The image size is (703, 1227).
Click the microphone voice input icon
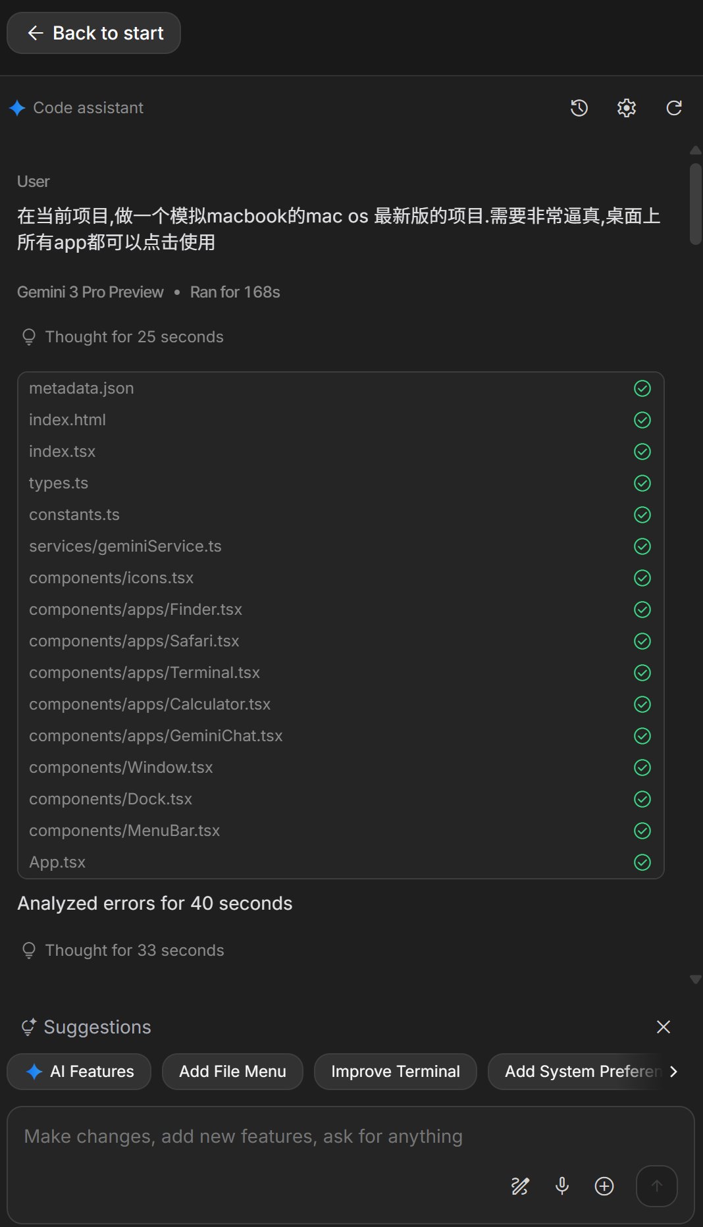(x=562, y=1186)
